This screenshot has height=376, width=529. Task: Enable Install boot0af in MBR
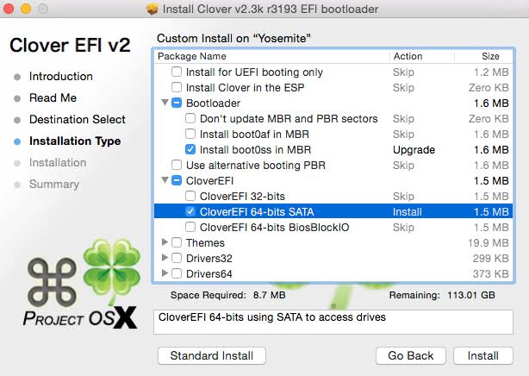coord(190,135)
